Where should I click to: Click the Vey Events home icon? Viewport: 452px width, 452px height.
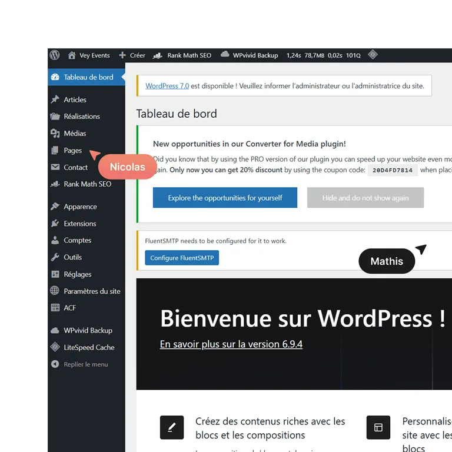click(x=72, y=55)
